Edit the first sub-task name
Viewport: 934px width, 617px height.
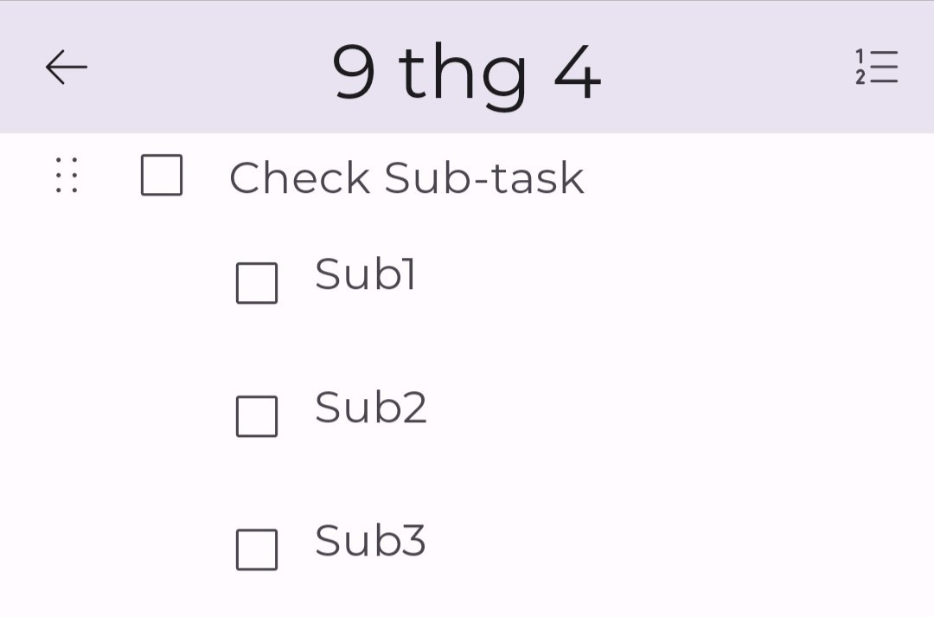click(x=365, y=274)
